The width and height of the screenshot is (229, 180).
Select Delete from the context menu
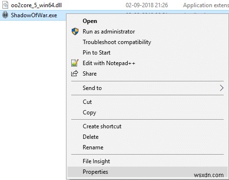(147, 137)
